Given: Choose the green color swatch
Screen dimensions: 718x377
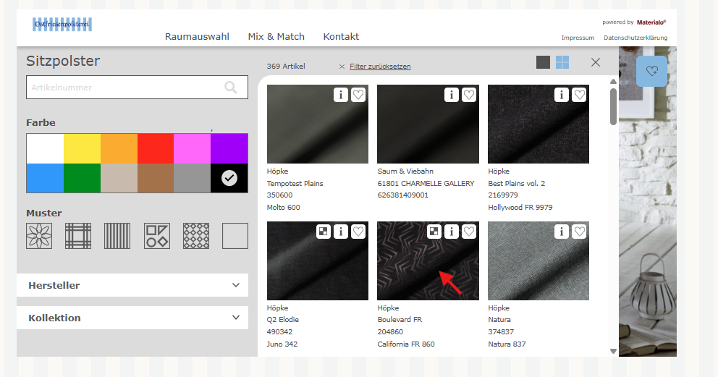Looking at the screenshot, I should [82, 178].
